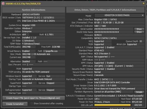
Task: Select the CPU value Intel Core 2 Duo
Action: coord(38,21)
